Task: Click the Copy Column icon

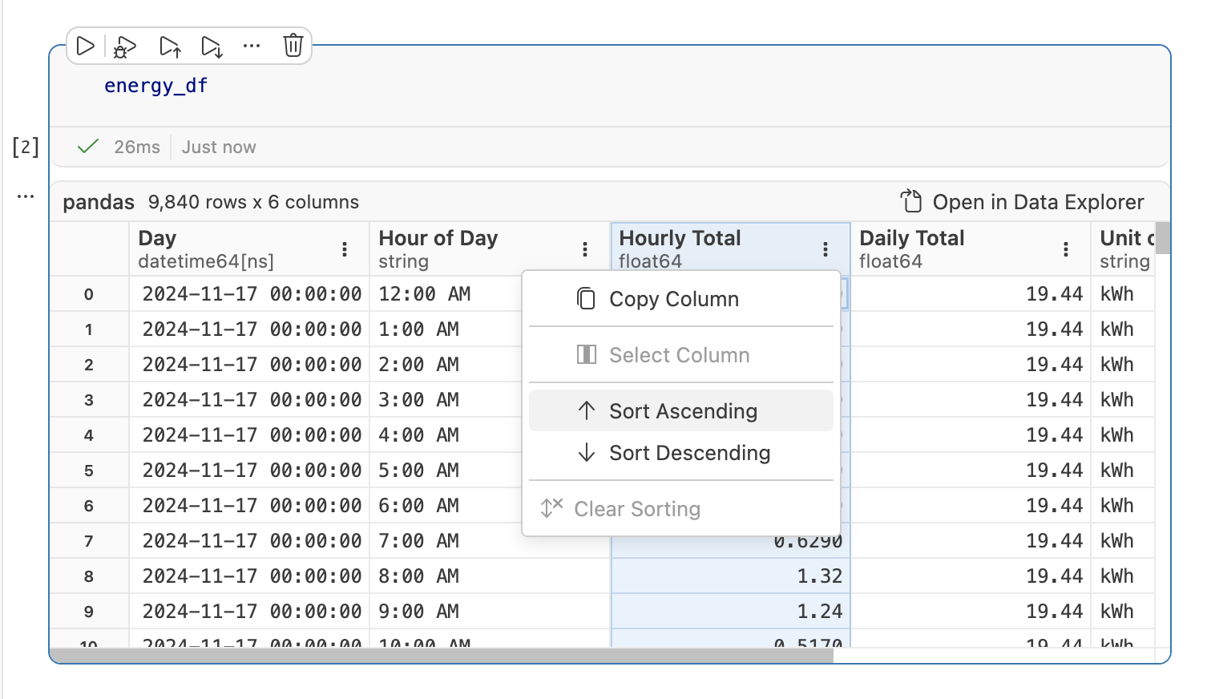Action: (x=586, y=299)
